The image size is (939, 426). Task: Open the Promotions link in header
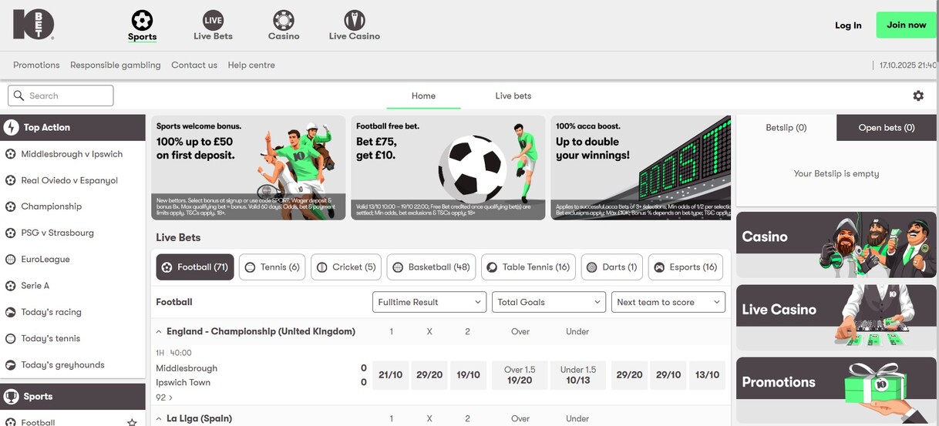click(x=36, y=65)
